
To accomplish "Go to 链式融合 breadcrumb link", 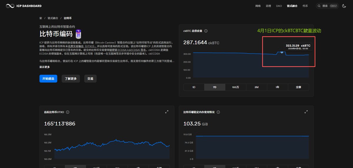I will point(53,18).
